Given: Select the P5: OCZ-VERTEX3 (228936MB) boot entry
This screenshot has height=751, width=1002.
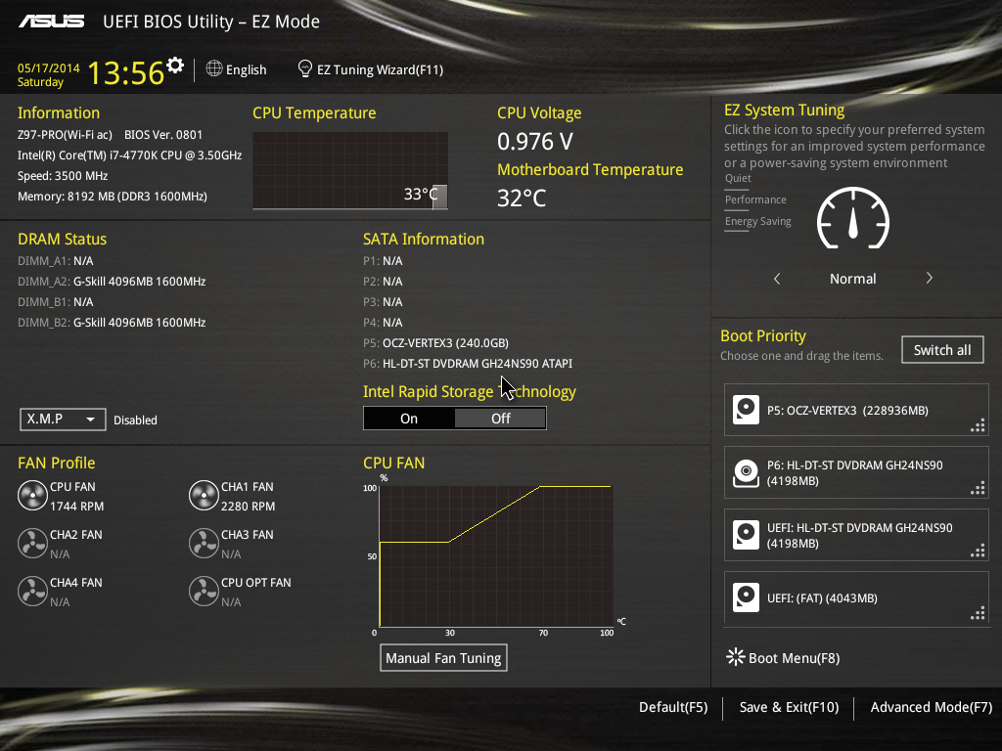Looking at the screenshot, I should [856, 410].
